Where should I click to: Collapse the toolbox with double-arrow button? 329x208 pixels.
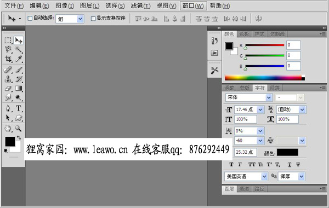tap(4, 28)
